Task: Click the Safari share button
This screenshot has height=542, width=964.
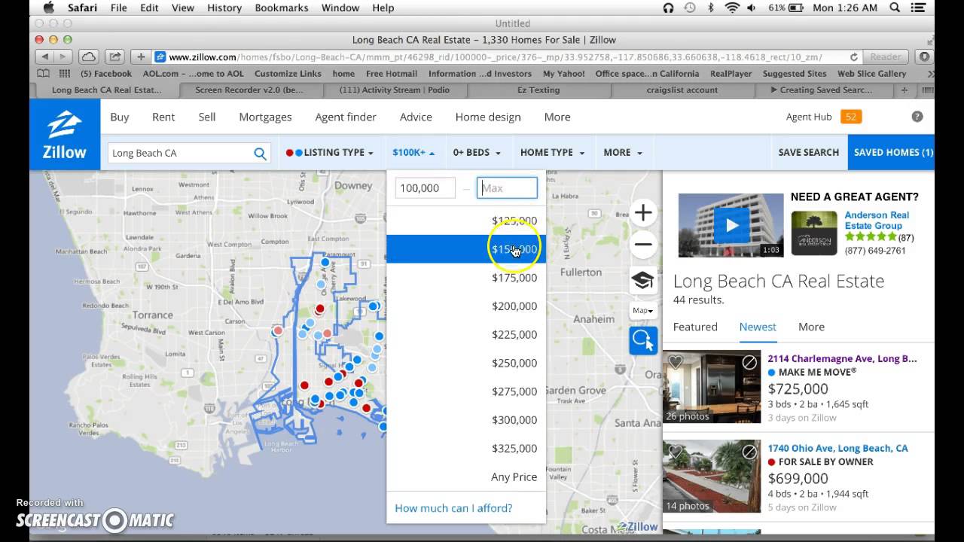Action: click(114, 56)
